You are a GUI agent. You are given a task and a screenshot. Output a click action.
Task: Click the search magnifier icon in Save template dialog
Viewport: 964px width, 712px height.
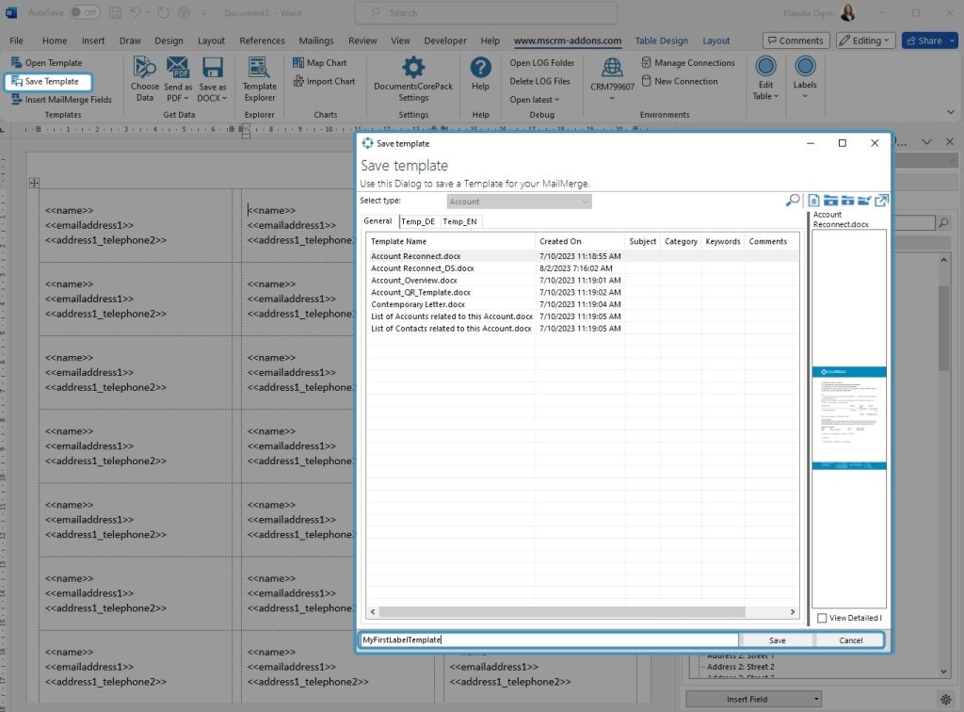[x=793, y=201]
